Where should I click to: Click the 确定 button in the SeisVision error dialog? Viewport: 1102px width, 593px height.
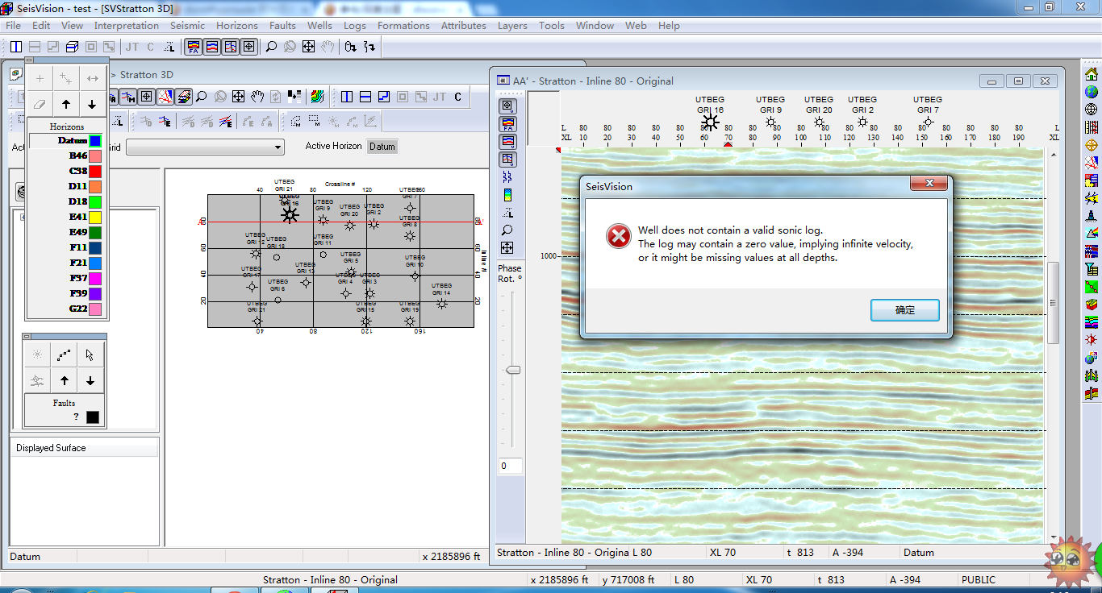(905, 310)
